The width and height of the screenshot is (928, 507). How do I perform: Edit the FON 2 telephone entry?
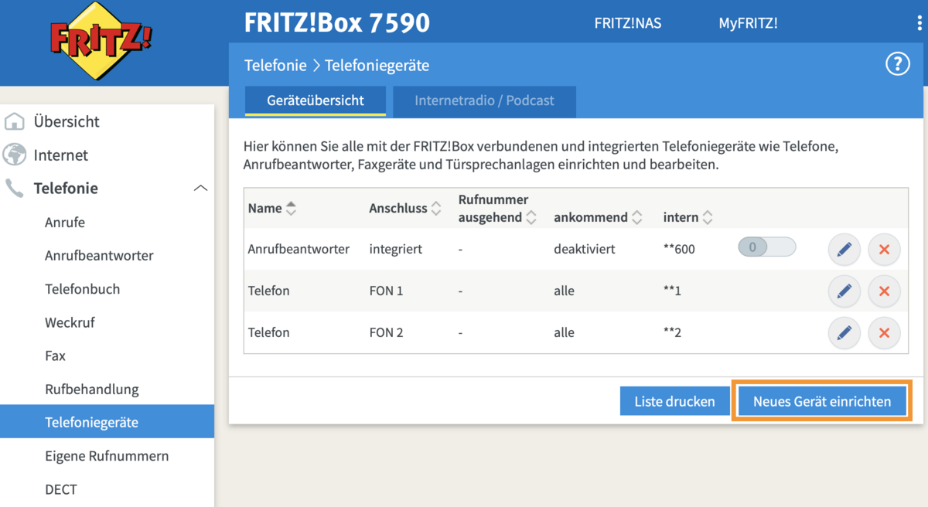point(844,333)
